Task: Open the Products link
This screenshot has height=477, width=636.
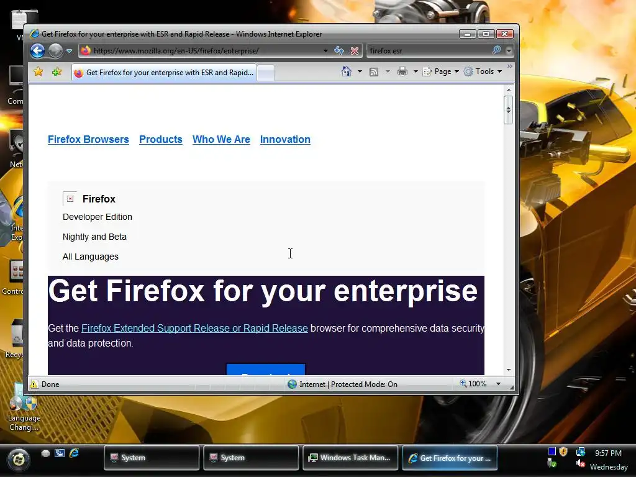Action: [x=161, y=139]
